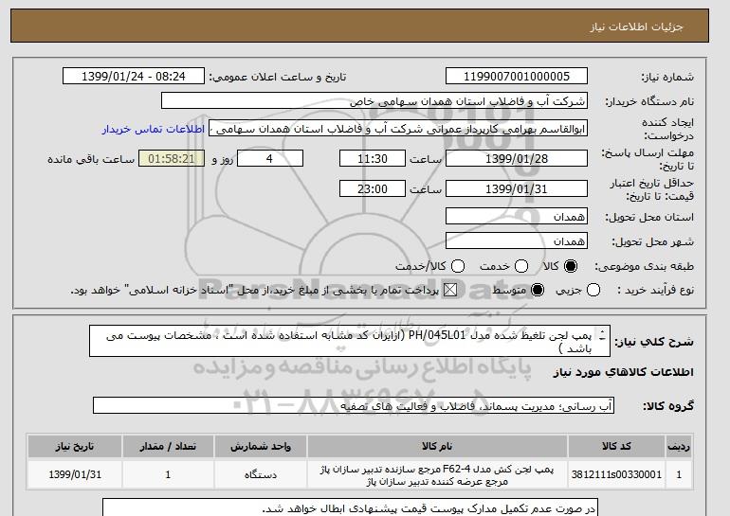Select the کالا radio button
730x516 pixels.
pos(571,266)
